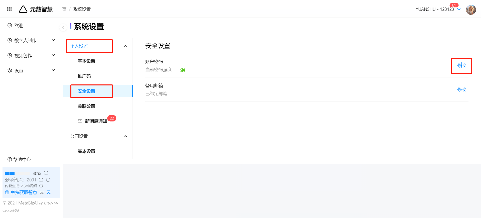This screenshot has height=218, width=481.
Task: Click 修改 for 账户密码
Action: pos(461,66)
